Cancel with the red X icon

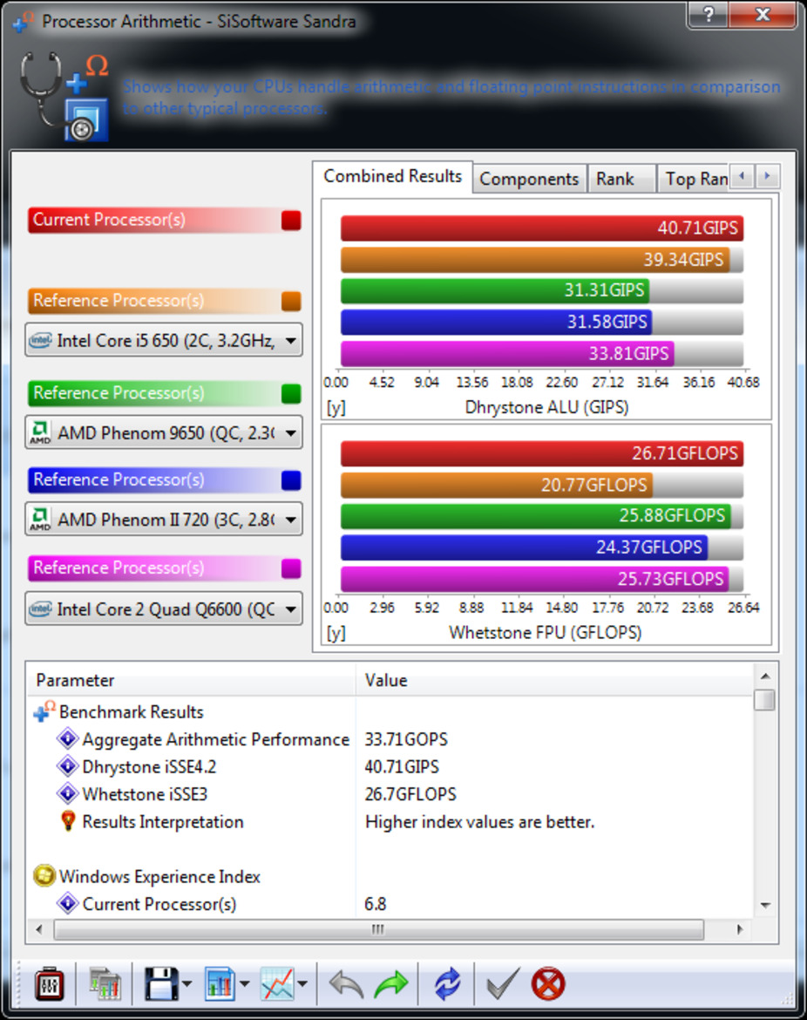tap(548, 983)
